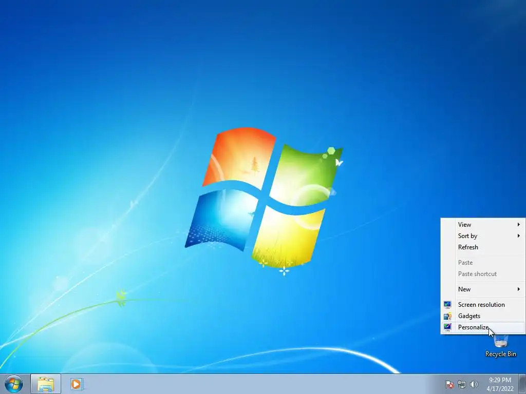
Task: Click the 4/17/2022 date in the tray
Action: tap(500, 389)
